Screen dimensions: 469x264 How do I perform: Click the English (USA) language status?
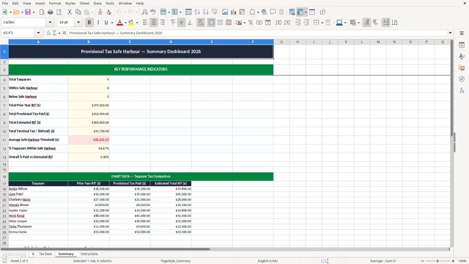click(x=268, y=261)
